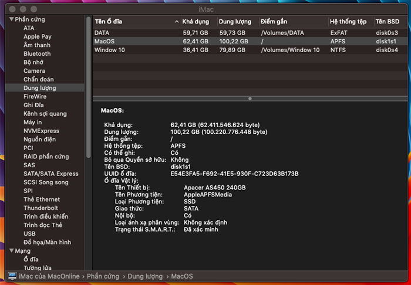Open Kênh sợi quang entry

click(45, 114)
